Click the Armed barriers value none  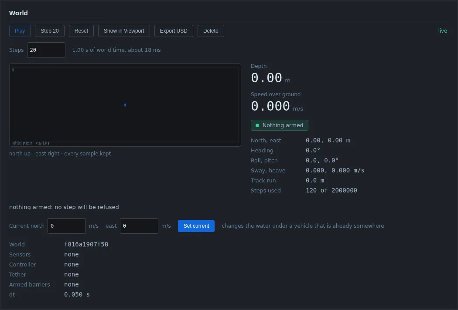click(72, 285)
